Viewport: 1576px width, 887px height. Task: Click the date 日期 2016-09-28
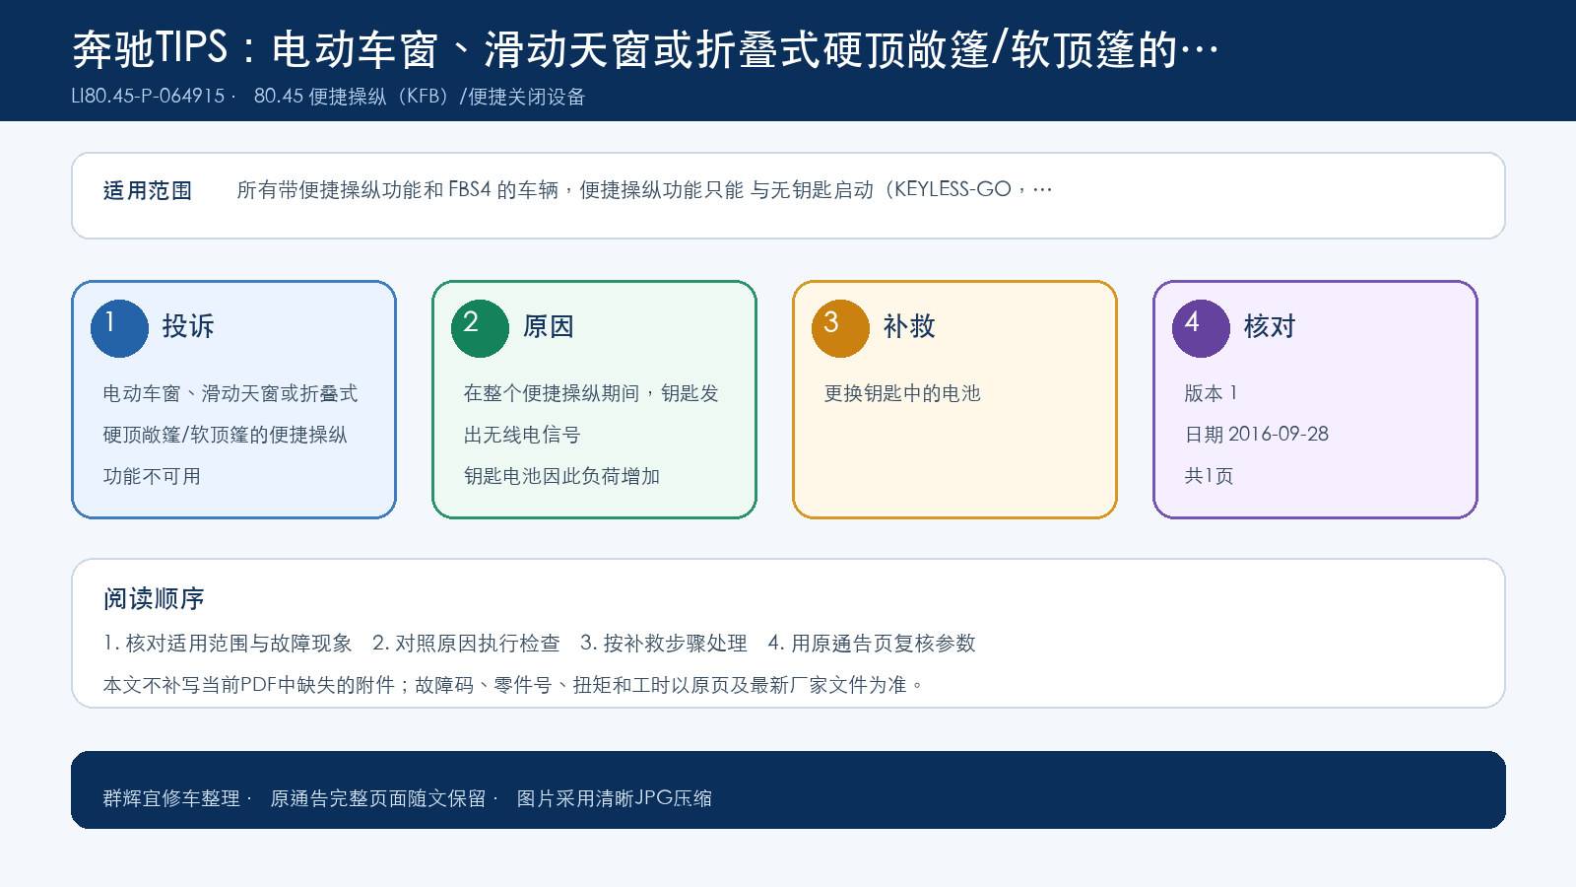pyautogui.click(x=1257, y=435)
